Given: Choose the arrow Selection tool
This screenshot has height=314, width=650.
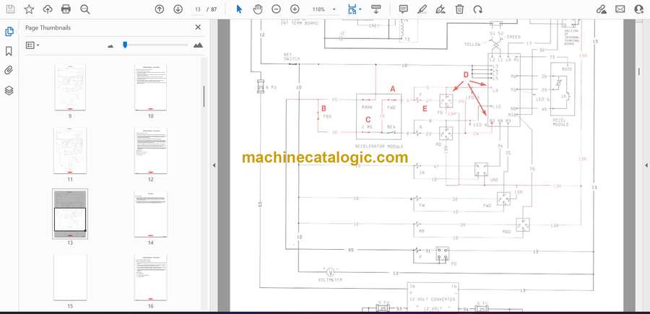Looking at the screenshot, I should 240,9.
